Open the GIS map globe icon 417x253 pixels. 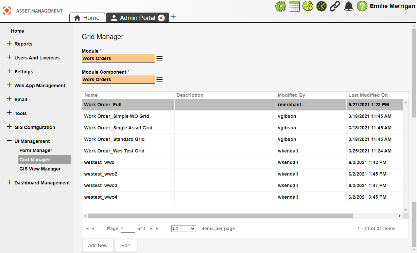pyautogui.click(x=308, y=6)
